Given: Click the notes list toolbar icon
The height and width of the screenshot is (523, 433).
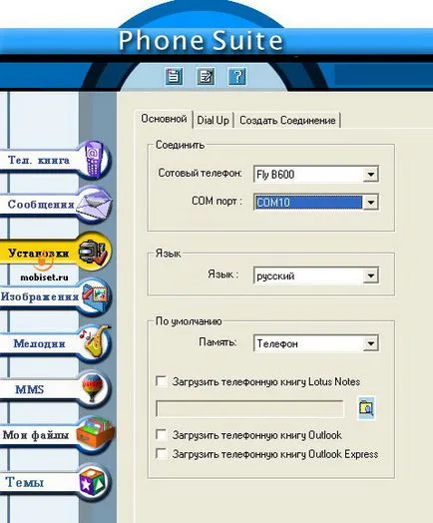Looking at the screenshot, I should 174,77.
